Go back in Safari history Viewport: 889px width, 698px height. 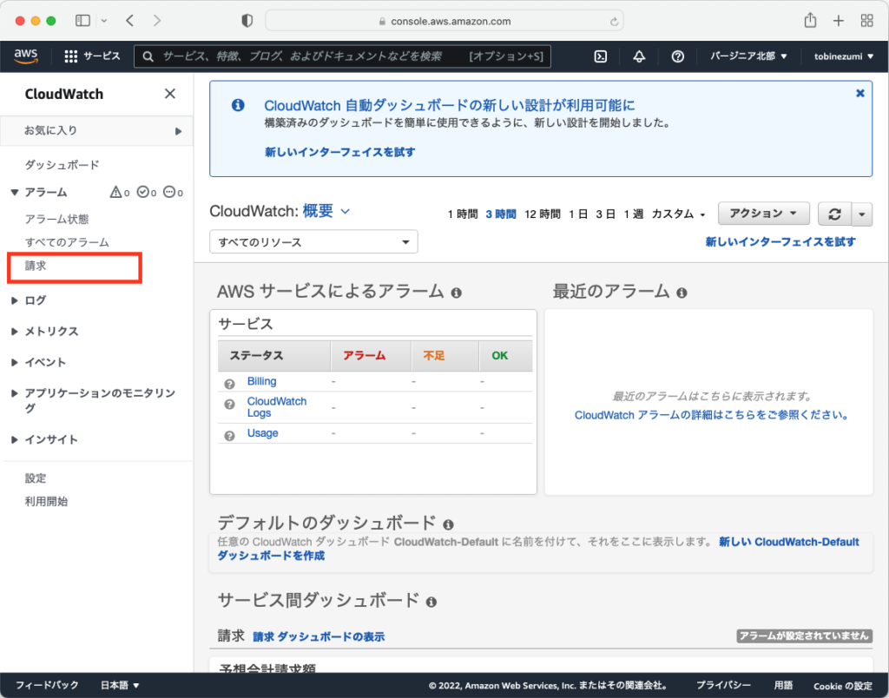click(x=130, y=21)
